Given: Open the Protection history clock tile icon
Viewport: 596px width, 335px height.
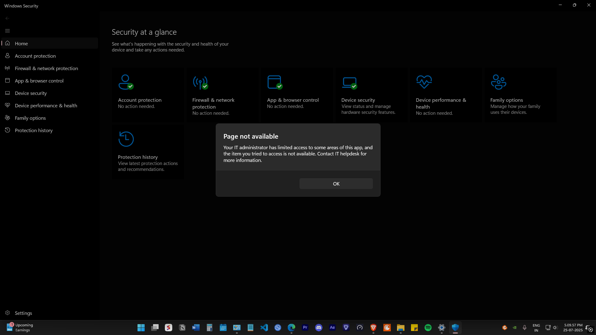Looking at the screenshot, I should [x=126, y=139].
